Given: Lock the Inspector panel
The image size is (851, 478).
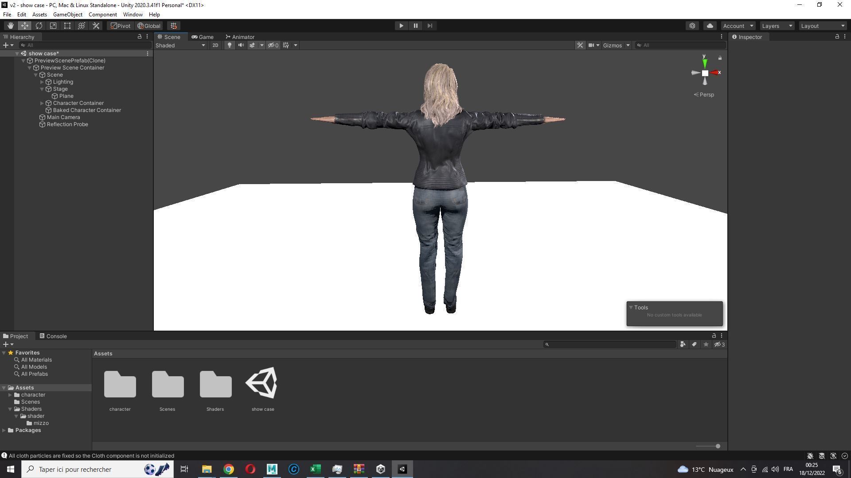Looking at the screenshot, I should 837,37.
